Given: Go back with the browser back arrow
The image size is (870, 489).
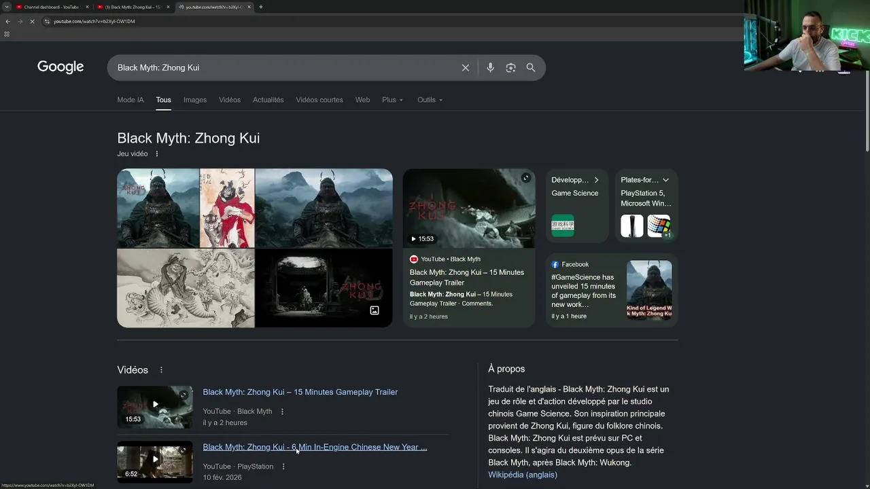Looking at the screenshot, I should click(x=7, y=21).
